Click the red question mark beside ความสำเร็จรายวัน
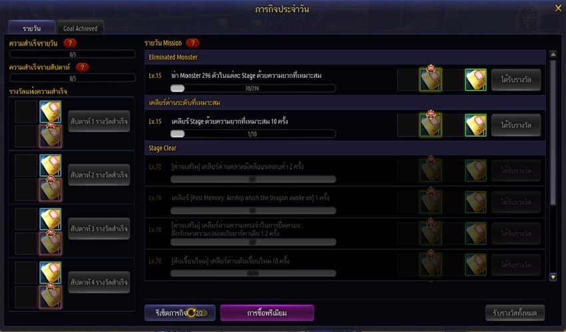Viewport: 566px width, 332px height. pyautogui.click(x=70, y=43)
